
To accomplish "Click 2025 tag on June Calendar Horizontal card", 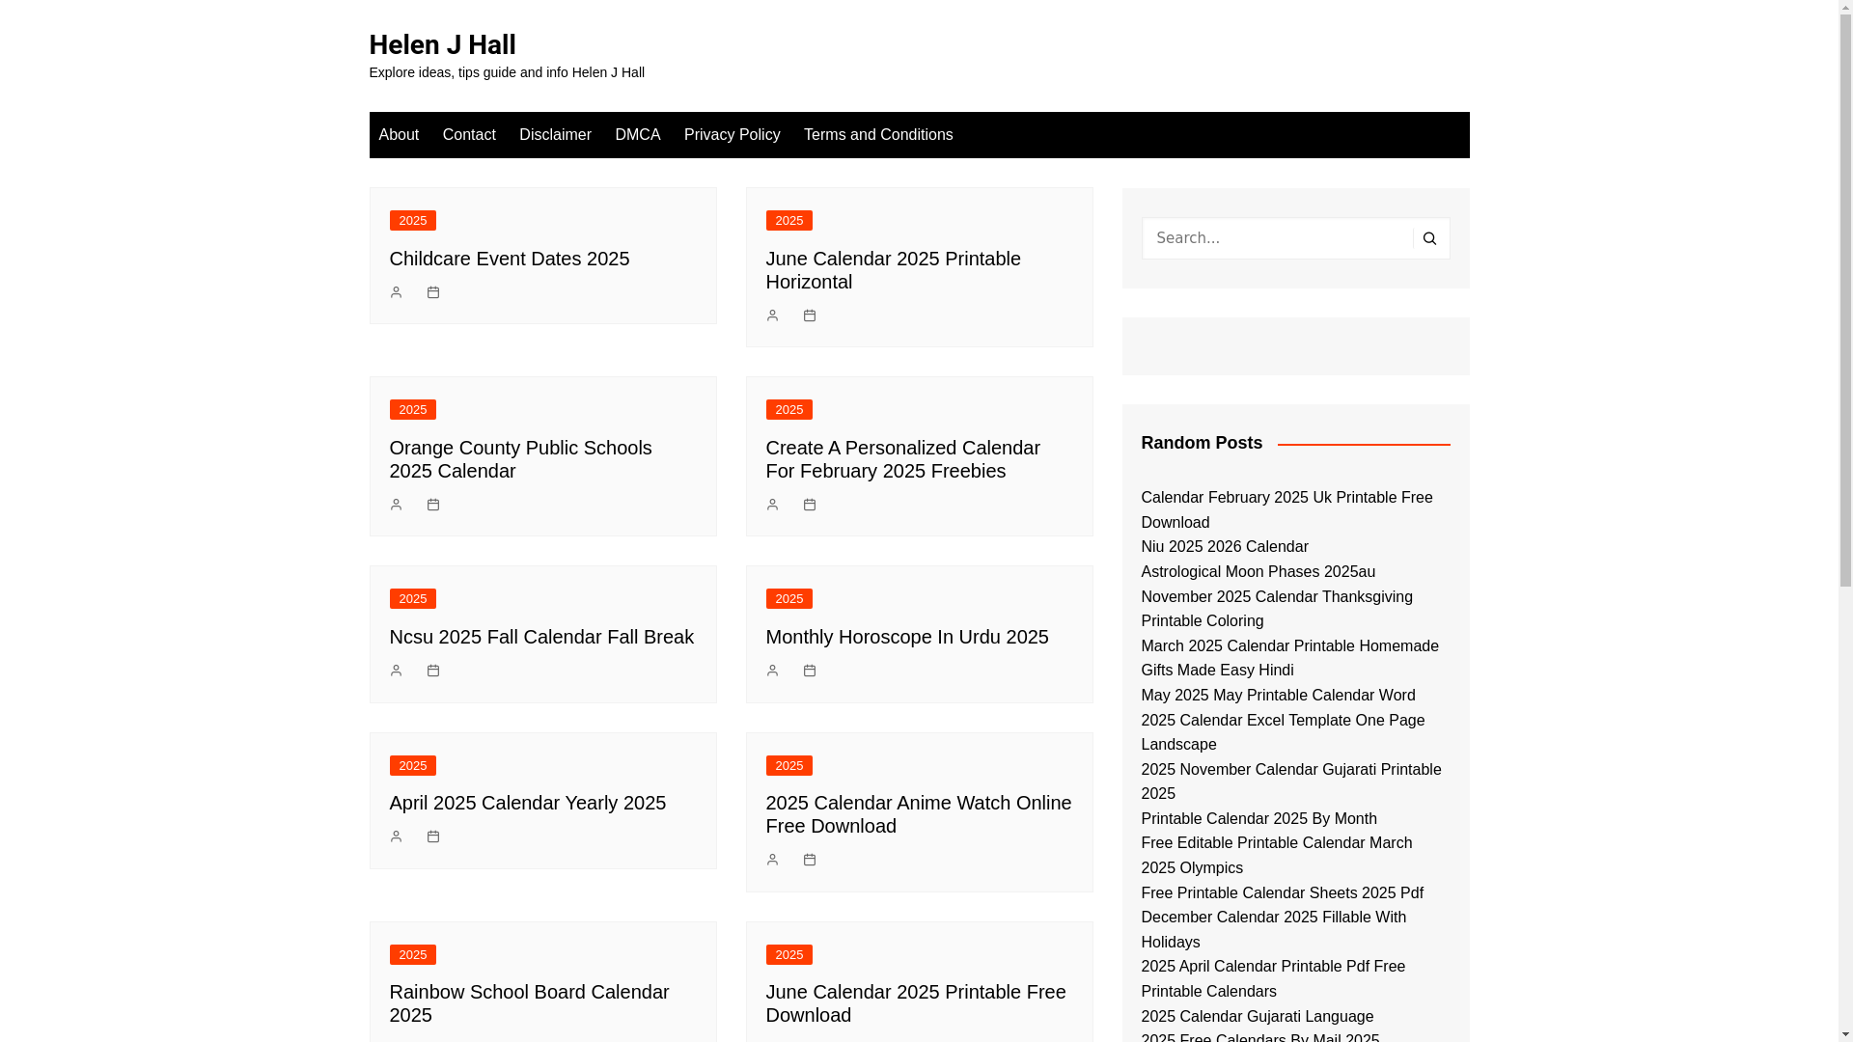I will [x=789, y=221].
